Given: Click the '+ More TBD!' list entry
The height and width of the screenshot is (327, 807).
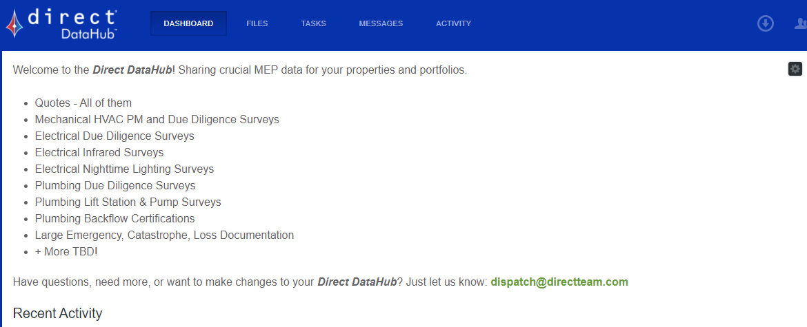Looking at the screenshot, I should coord(66,251).
